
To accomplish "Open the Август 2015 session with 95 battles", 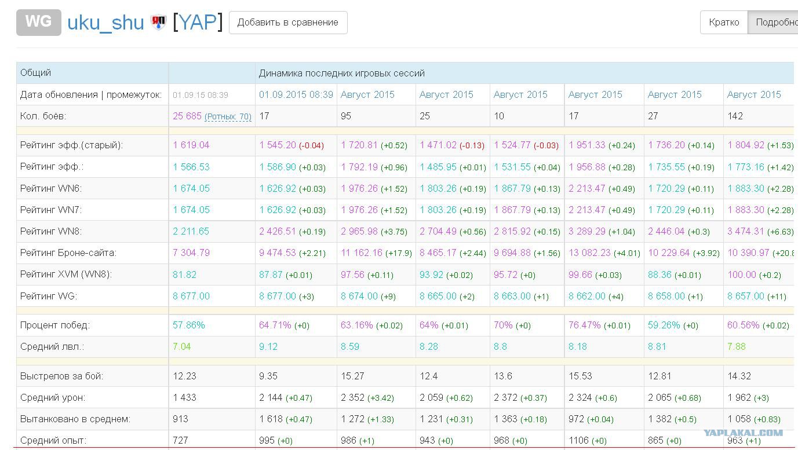I will click(x=367, y=94).
